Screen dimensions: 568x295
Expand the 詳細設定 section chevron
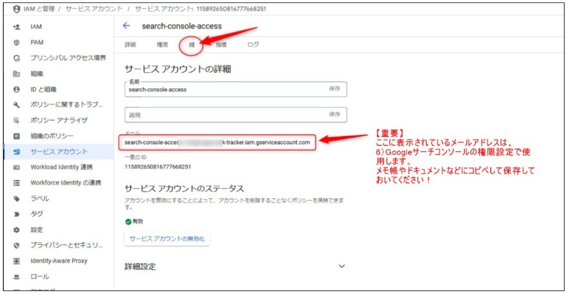coord(342,267)
